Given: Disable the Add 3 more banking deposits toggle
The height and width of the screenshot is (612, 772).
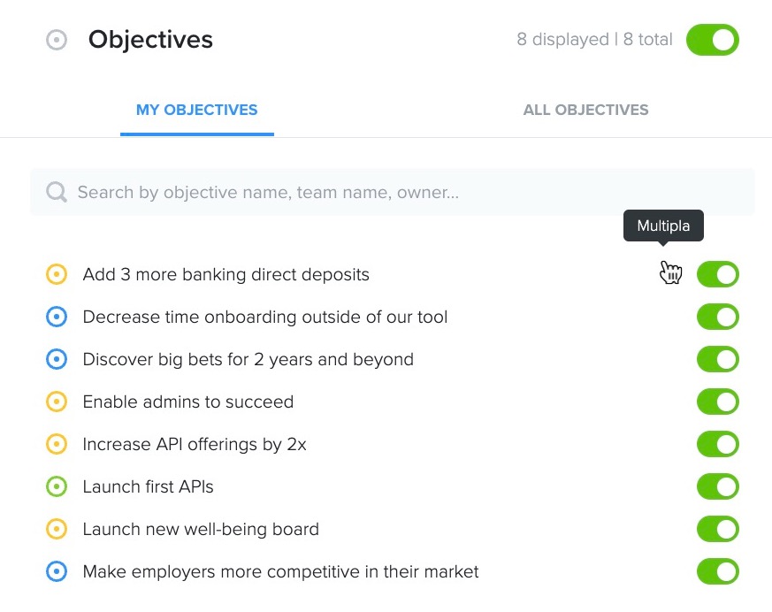Looking at the screenshot, I should pyautogui.click(x=718, y=274).
